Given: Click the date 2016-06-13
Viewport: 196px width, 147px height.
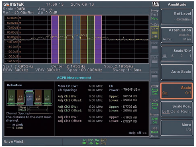Looking at the screenshot, I should (82, 4).
